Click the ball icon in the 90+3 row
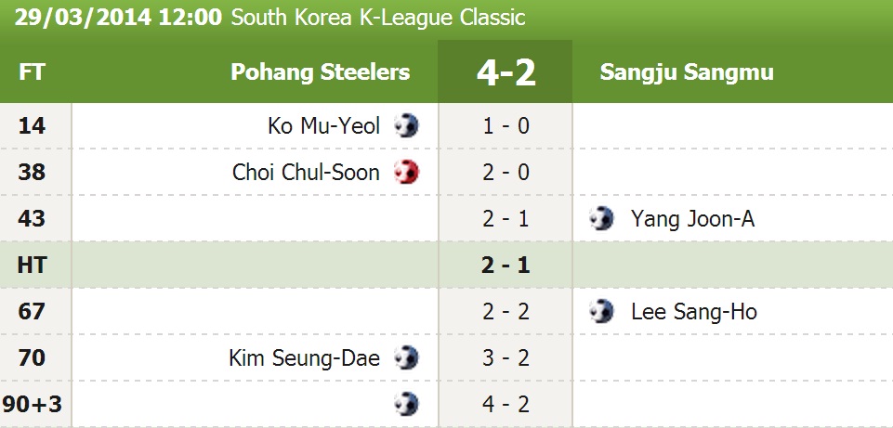 point(406,404)
